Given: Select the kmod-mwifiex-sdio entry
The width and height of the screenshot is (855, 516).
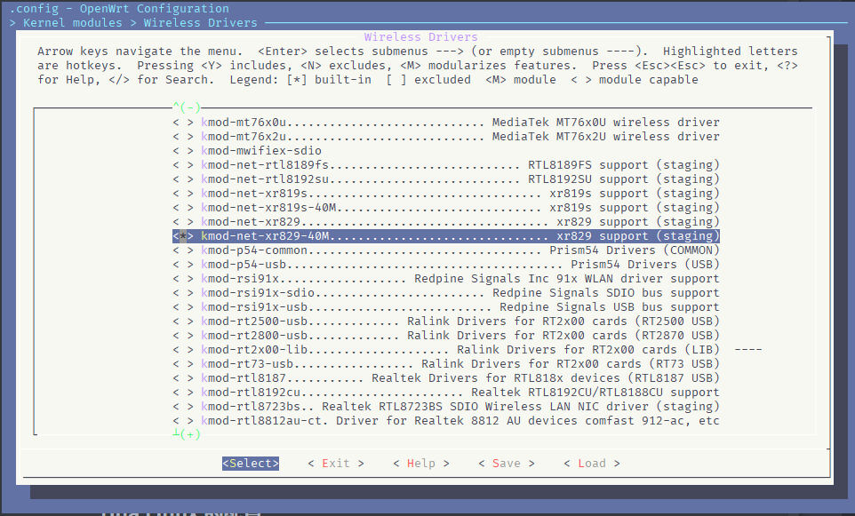Looking at the screenshot, I should coord(261,151).
